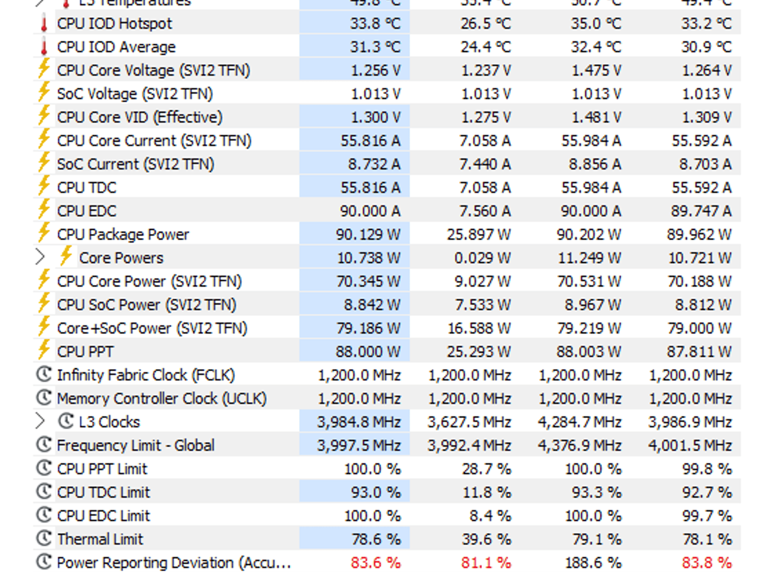
Task: Select the CPU IOD Hotspot sensor label
Action: [114, 24]
